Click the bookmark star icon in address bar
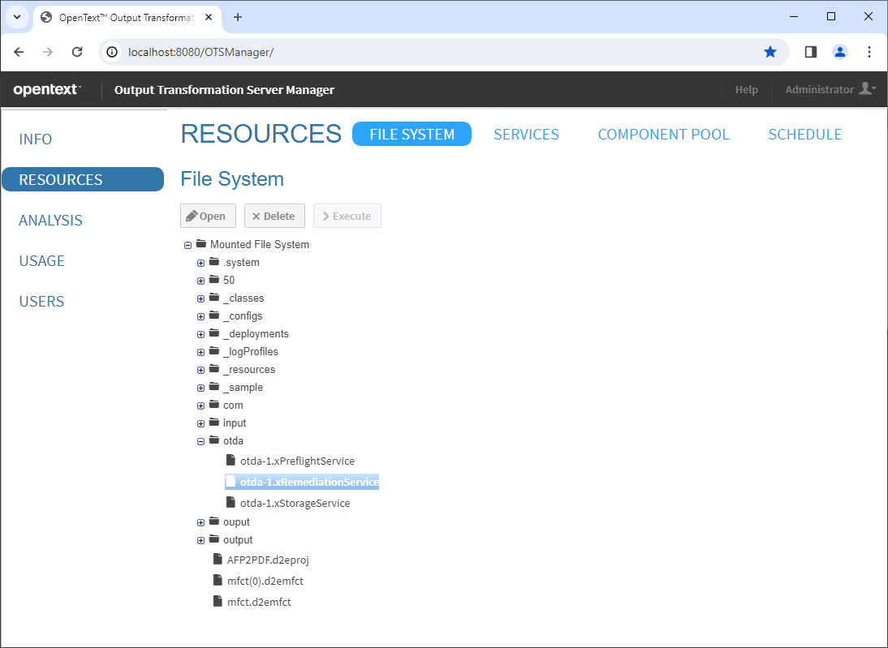The height and width of the screenshot is (648, 888). pos(769,52)
